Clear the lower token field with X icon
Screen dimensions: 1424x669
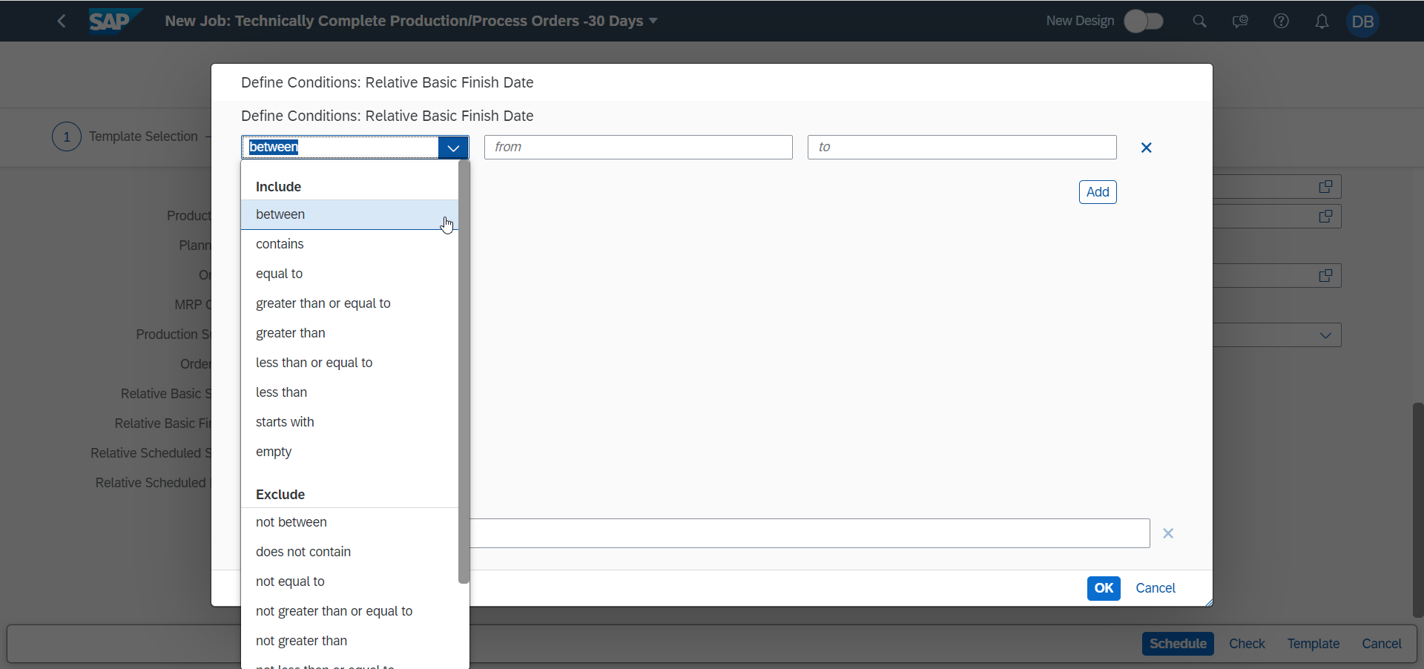coord(1168,533)
